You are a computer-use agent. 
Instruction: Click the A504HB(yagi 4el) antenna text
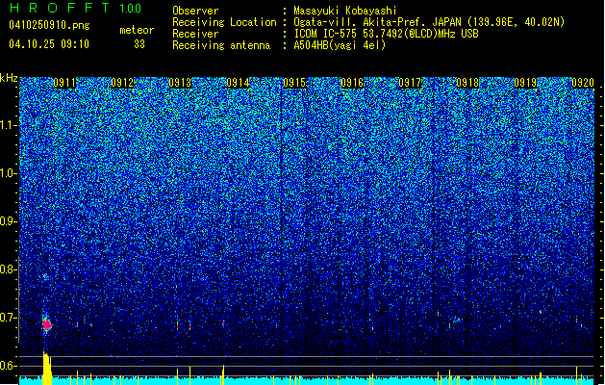[340, 45]
